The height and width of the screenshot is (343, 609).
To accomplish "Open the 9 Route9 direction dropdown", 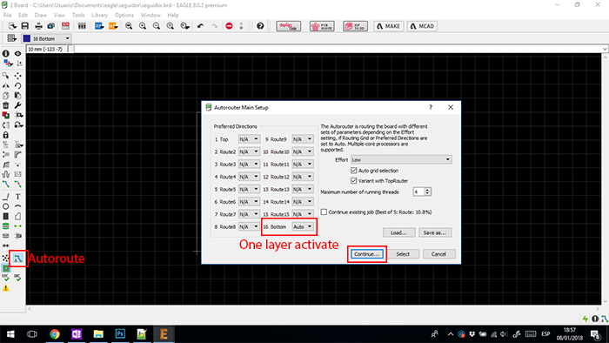I will tap(303, 139).
